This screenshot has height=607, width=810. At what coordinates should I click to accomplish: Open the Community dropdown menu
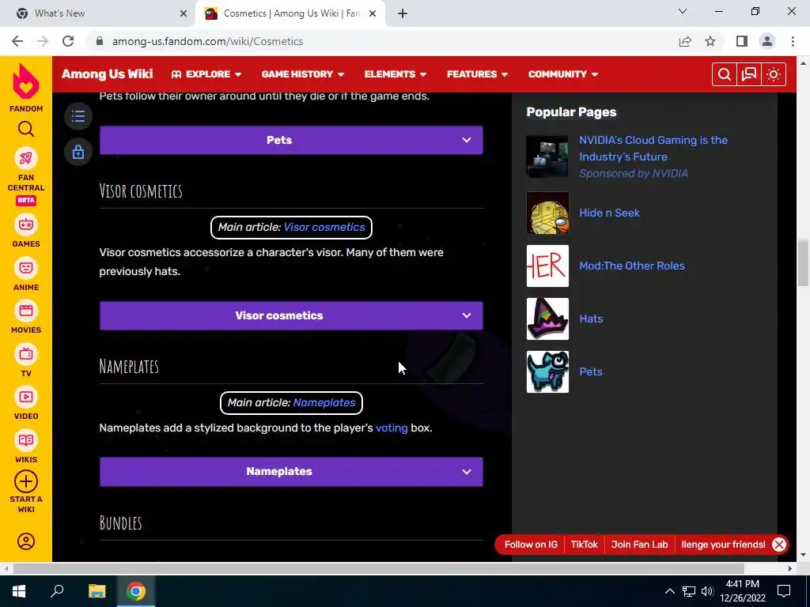[563, 74]
